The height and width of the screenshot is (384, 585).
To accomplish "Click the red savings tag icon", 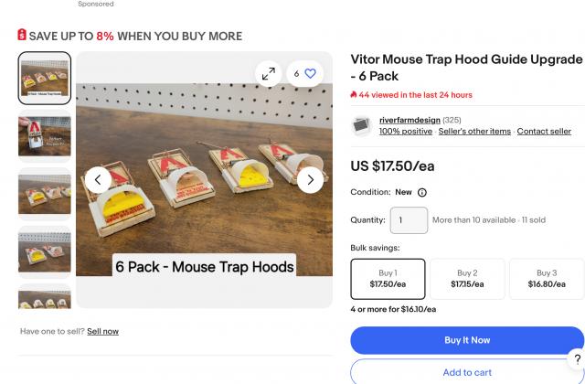I will point(22,36).
